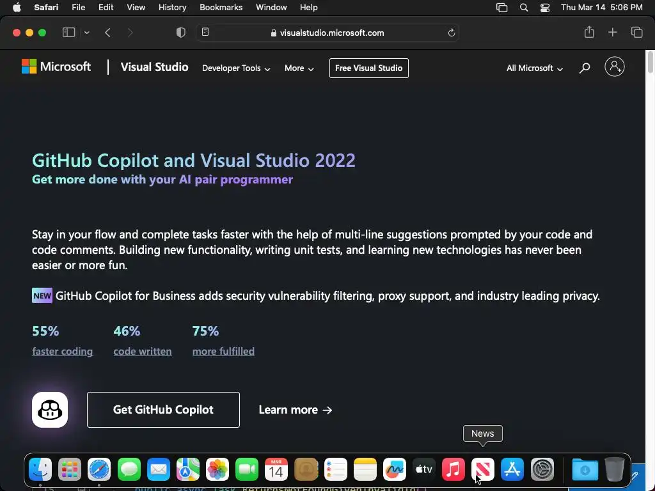Click the Visual Studio site title

point(155,67)
